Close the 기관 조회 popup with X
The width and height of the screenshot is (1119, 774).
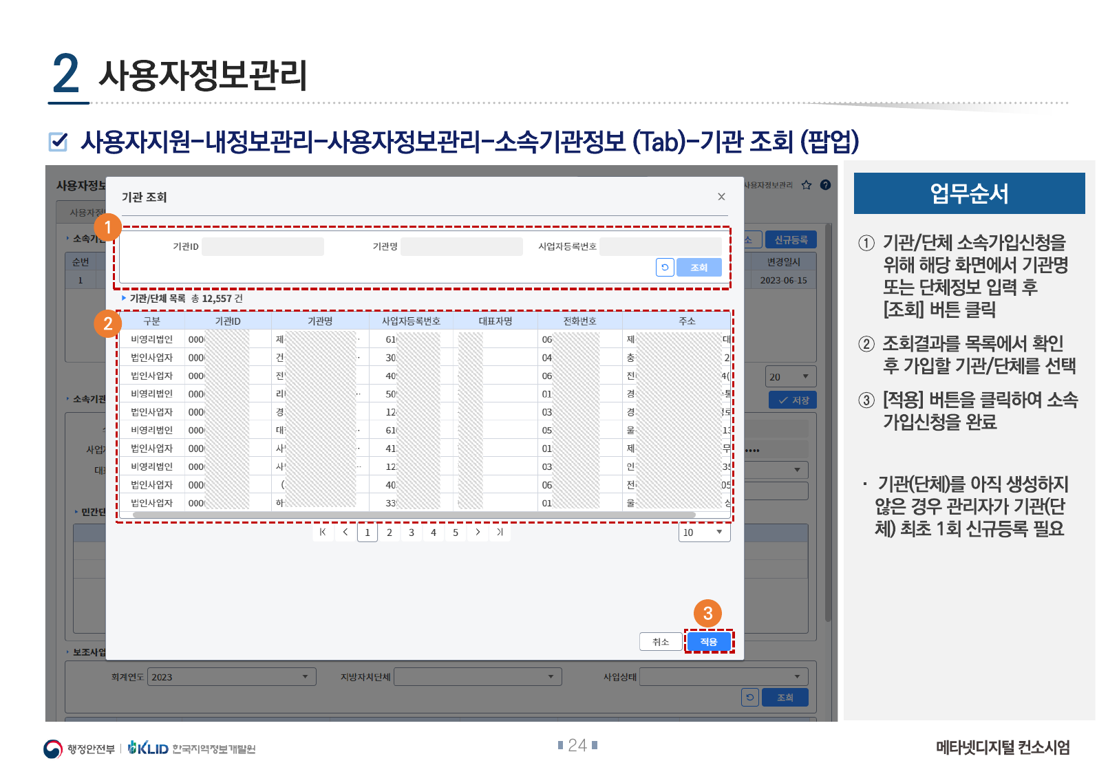[721, 197]
